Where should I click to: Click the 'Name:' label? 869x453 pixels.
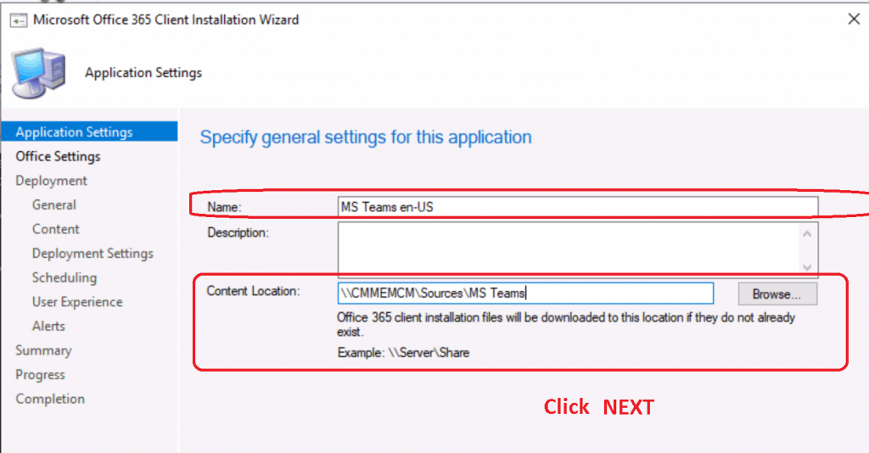click(x=224, y=207)
